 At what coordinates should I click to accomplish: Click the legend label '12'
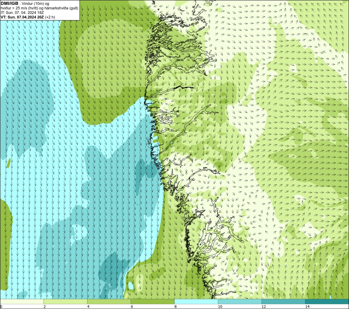coord(263,307)
